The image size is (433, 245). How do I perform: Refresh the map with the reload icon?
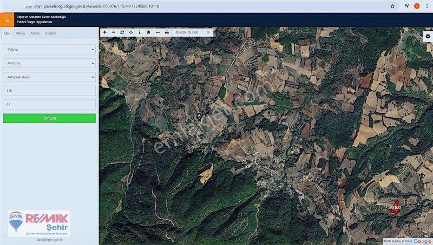click(x=122, y=32)
